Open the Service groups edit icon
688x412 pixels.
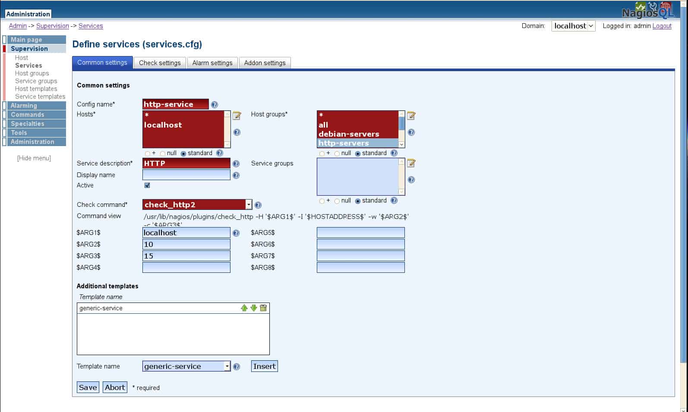(x=411, y=163)
